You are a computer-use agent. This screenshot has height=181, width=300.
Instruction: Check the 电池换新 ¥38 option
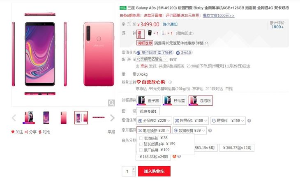click(x=141, y=138)
